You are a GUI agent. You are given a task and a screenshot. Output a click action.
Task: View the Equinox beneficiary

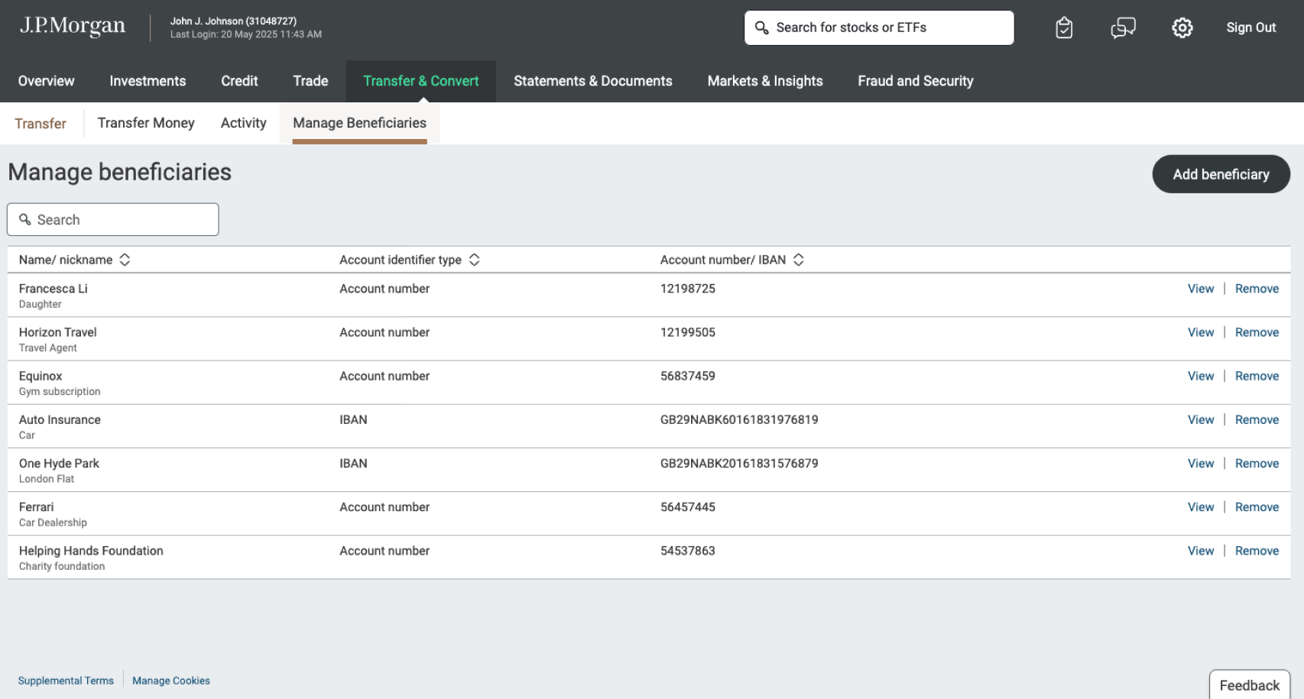point(1201,376)
